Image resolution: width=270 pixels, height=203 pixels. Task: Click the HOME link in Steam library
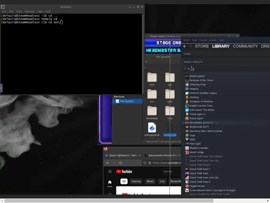[x=187, y=54]
